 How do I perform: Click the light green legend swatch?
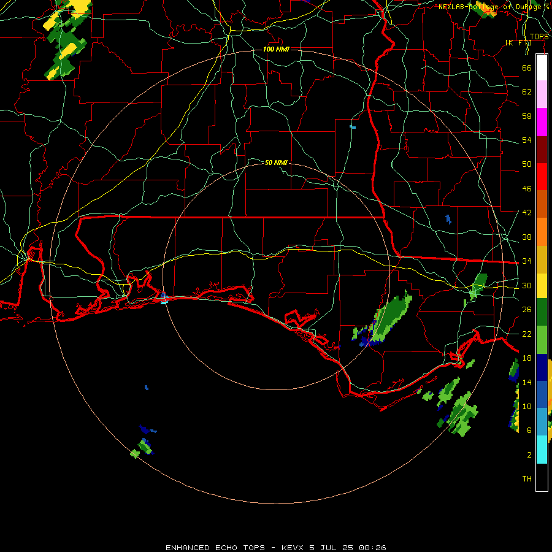tap(542, 340)
